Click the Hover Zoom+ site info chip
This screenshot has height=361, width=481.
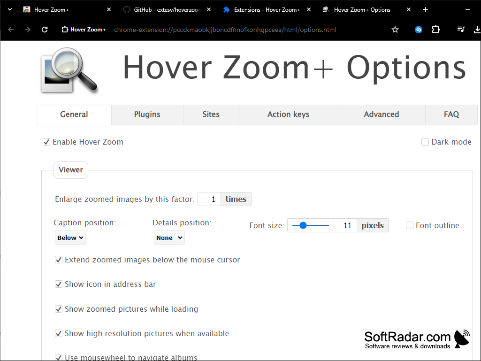[x=84, y=30]
